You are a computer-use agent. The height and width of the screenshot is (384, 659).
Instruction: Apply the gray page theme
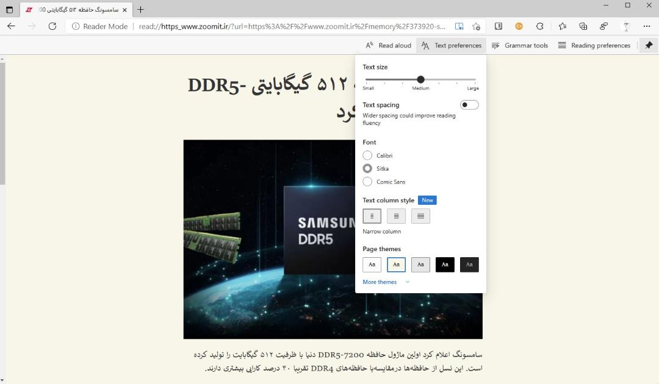pos(420,265)
